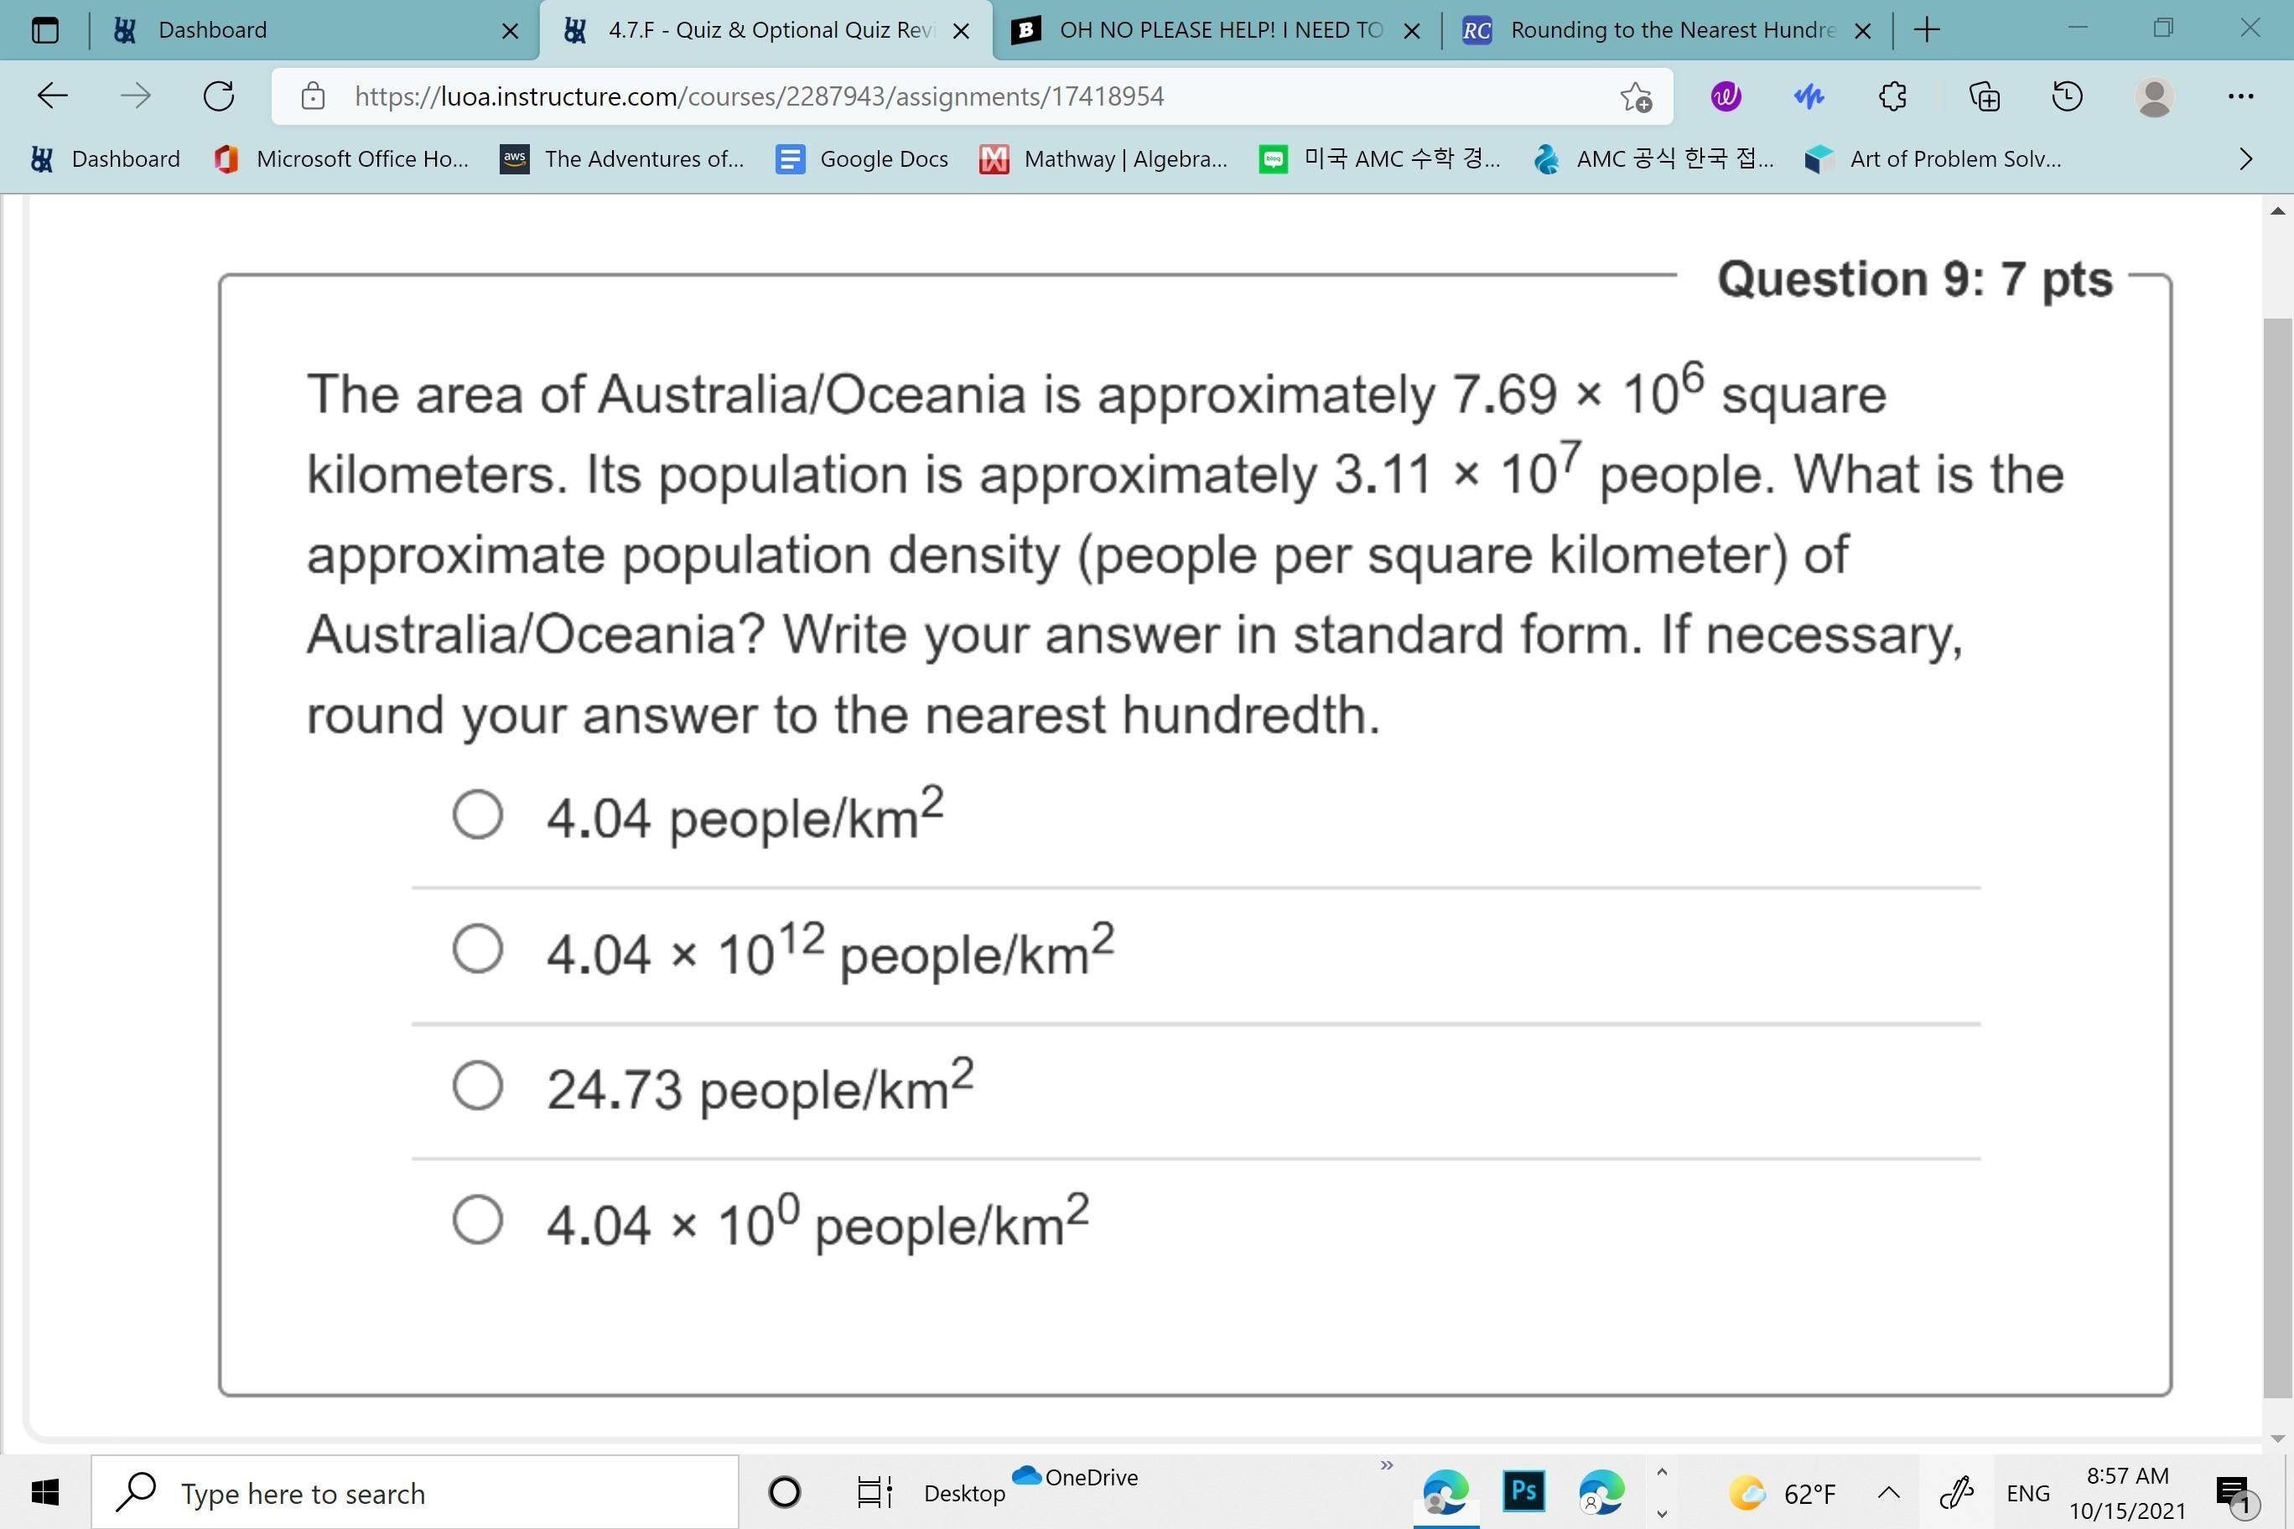Screen dimensions: 2294x1529
Task: Open the Mathway Algebra bookmark
Action: click(1104, 159)
